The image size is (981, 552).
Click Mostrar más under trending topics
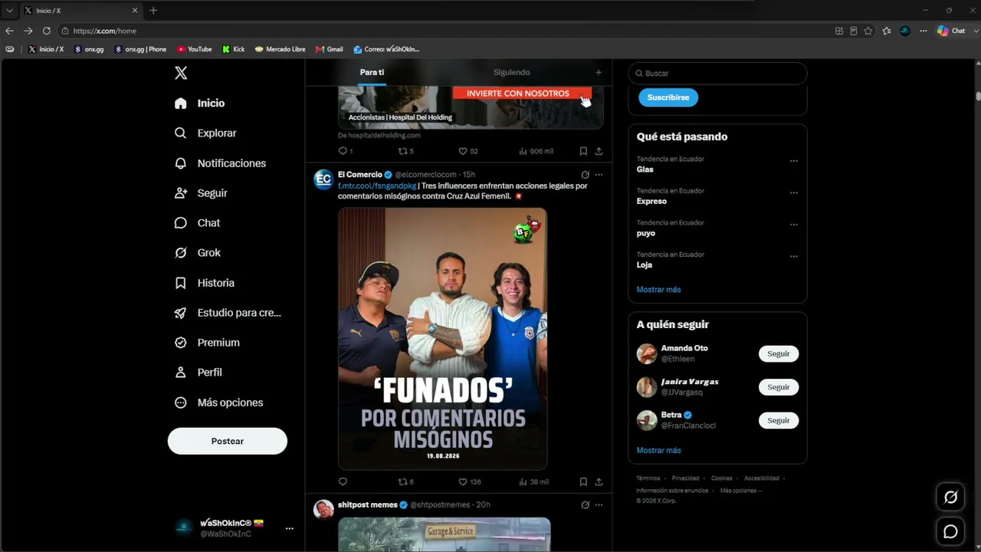(x=658, y=290)
